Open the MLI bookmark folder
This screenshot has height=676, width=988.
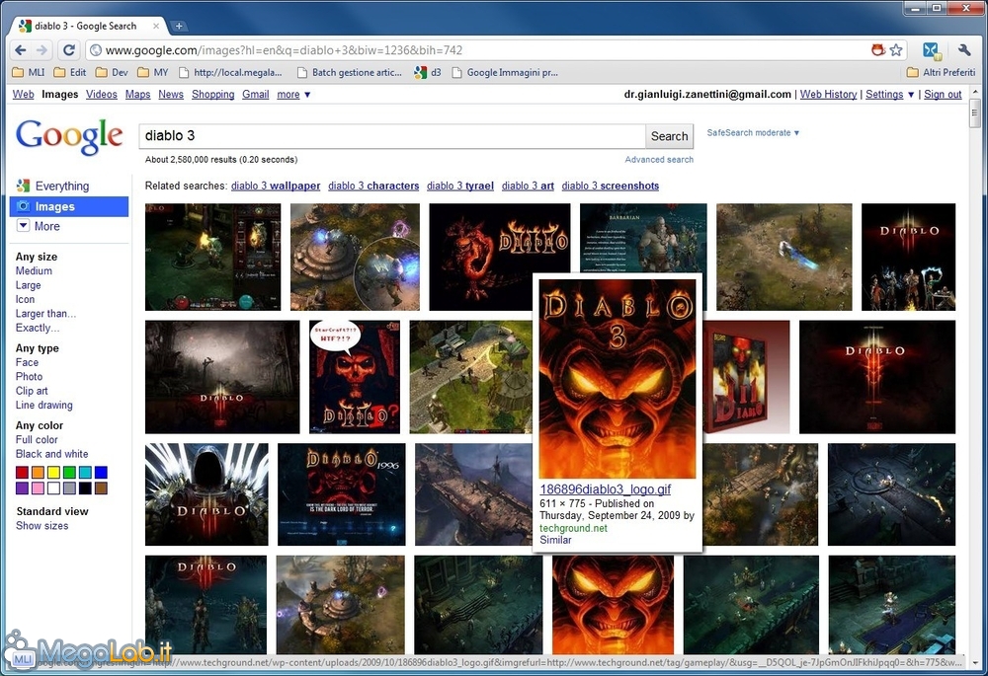tap(29, 72)
